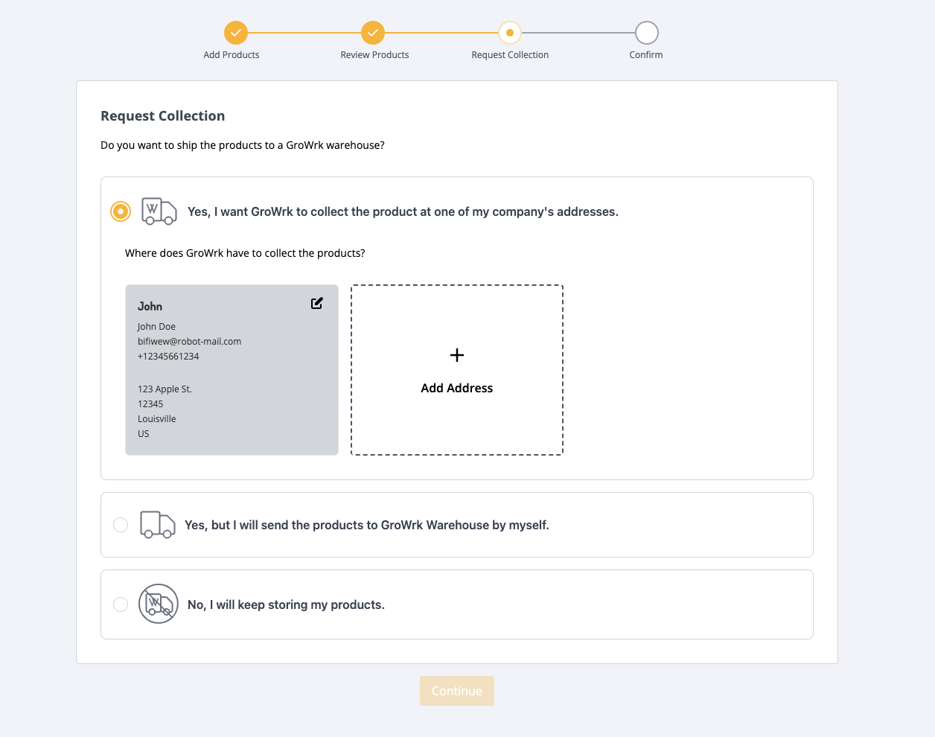
Task: Click the plus icon to add address
Action: [x=457, y=355]
